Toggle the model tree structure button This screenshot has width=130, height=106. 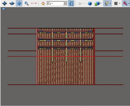[x=71, y=3]
